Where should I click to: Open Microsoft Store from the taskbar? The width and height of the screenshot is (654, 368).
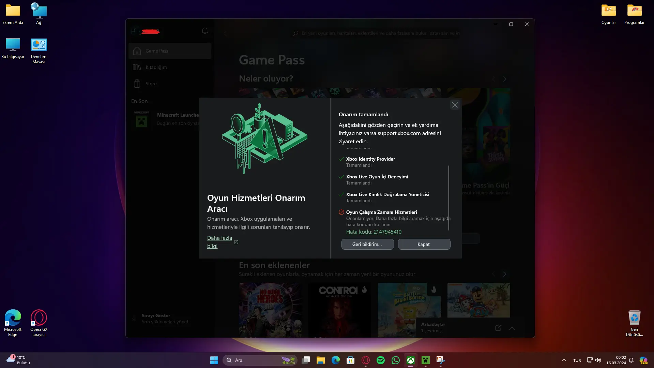click(351, 360)
